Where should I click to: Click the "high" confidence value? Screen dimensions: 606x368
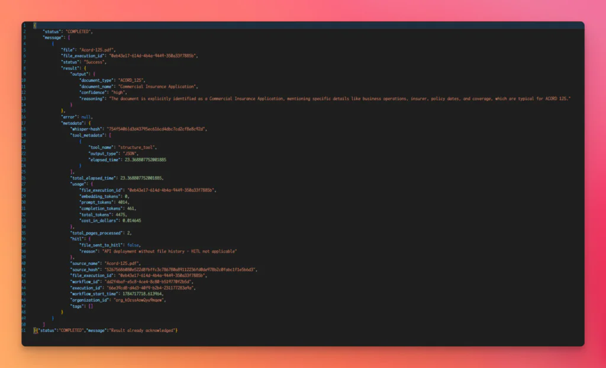pyautogui.click(x=118, y=92)
